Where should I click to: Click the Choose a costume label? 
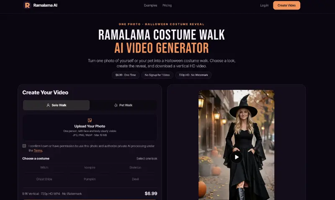[36, 159]
